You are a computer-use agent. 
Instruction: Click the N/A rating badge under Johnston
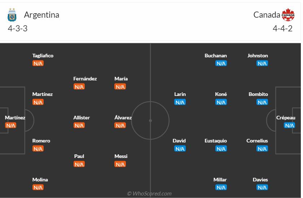coord(262,63)
